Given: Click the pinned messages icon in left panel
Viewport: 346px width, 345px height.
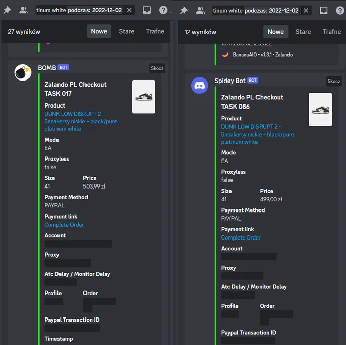Looking at the screenshot, I should click(x=7, y=10).
